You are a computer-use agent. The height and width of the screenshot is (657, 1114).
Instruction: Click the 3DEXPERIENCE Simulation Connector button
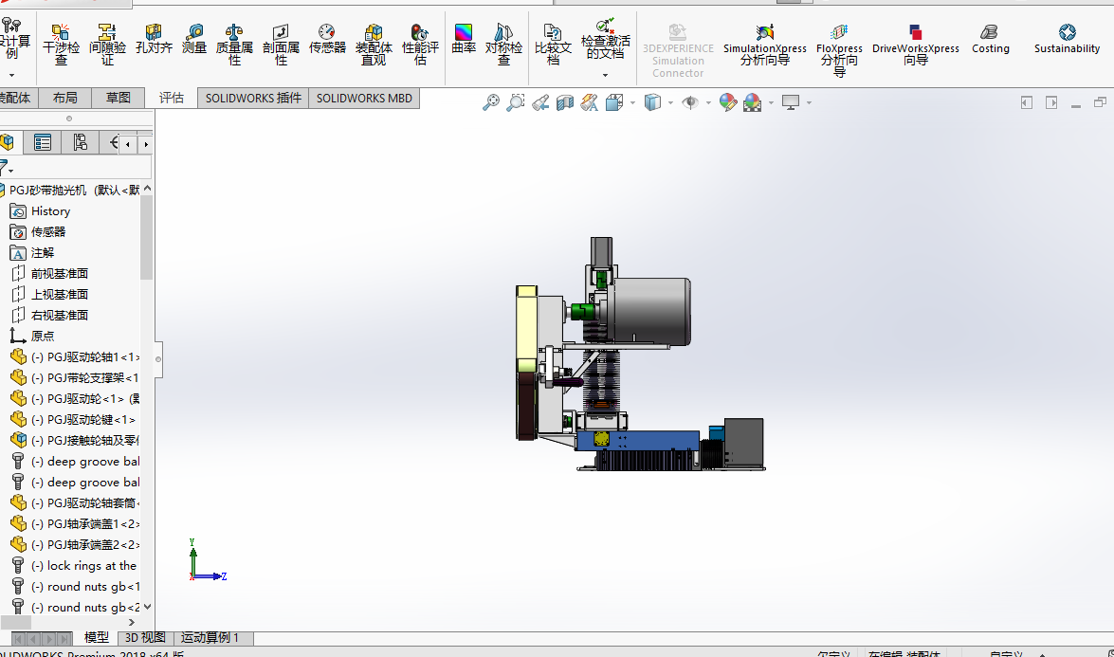(x=678, y=49)
